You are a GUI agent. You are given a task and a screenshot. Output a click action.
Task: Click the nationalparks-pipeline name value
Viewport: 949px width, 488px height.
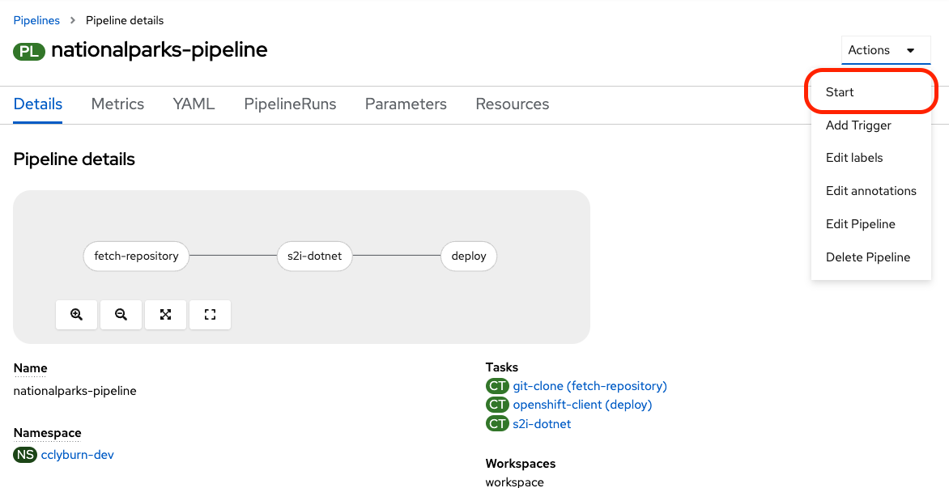click(x=75, y=391)
